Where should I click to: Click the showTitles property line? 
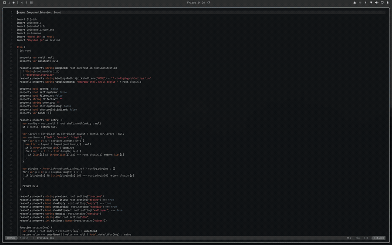point(67,200)
